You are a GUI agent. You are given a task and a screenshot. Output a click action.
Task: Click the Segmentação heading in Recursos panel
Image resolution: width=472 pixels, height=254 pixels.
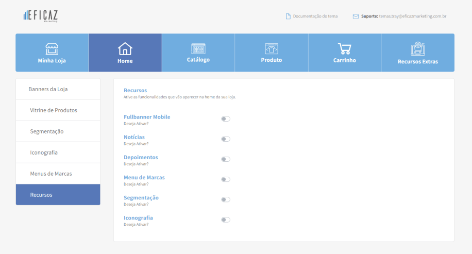click(141, 197)
